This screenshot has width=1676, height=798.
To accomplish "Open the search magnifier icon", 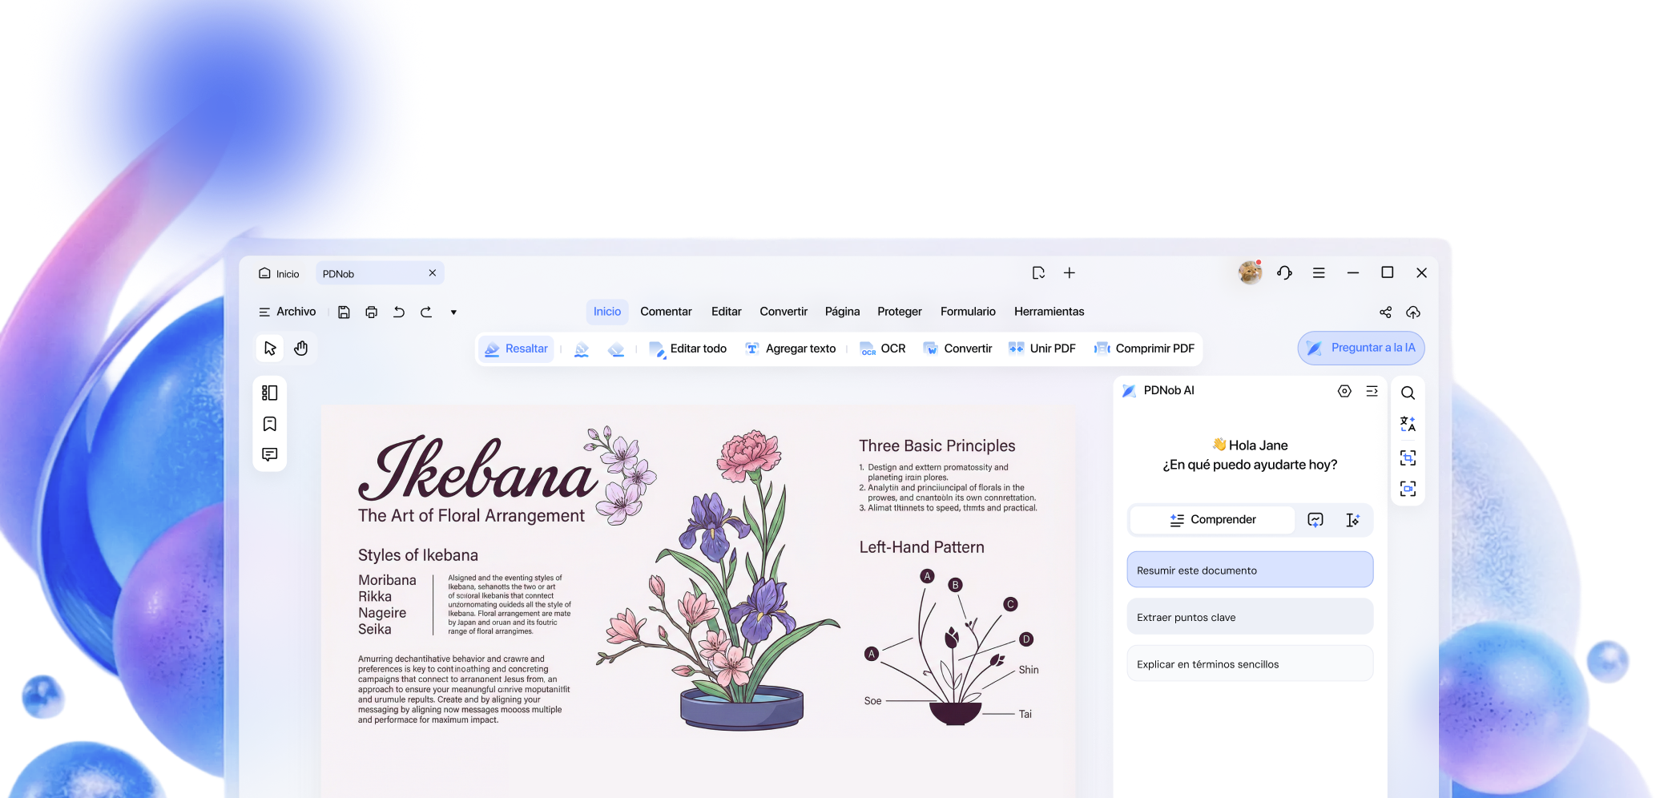I will pos(1408,393).
